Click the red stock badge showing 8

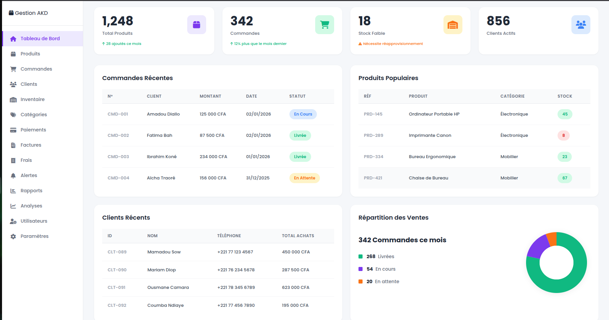pyautogui.click(x=563, y=136)
